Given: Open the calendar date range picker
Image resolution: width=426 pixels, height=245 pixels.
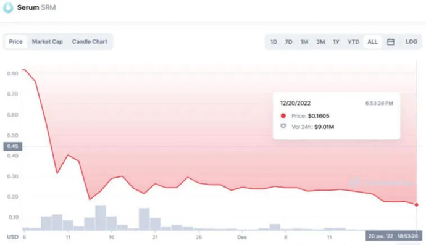Looking at the screenshot, I should coord(391,42).
